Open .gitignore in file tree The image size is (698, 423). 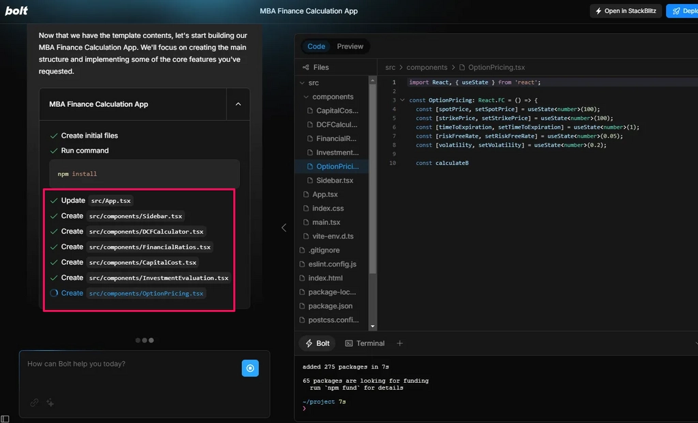pos(332,250)
